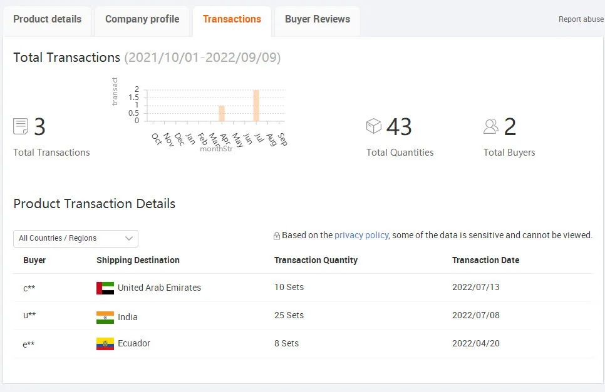The width and height of the screenshot is (605, 392).
Task: View the Buyer Reviews tab
Action: 318,19
